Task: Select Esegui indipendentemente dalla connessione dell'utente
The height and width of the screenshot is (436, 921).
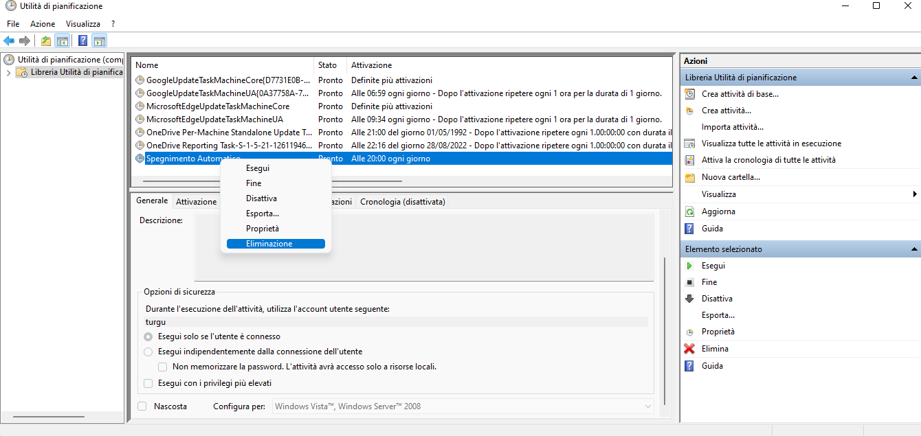Action: coord(148,352)
